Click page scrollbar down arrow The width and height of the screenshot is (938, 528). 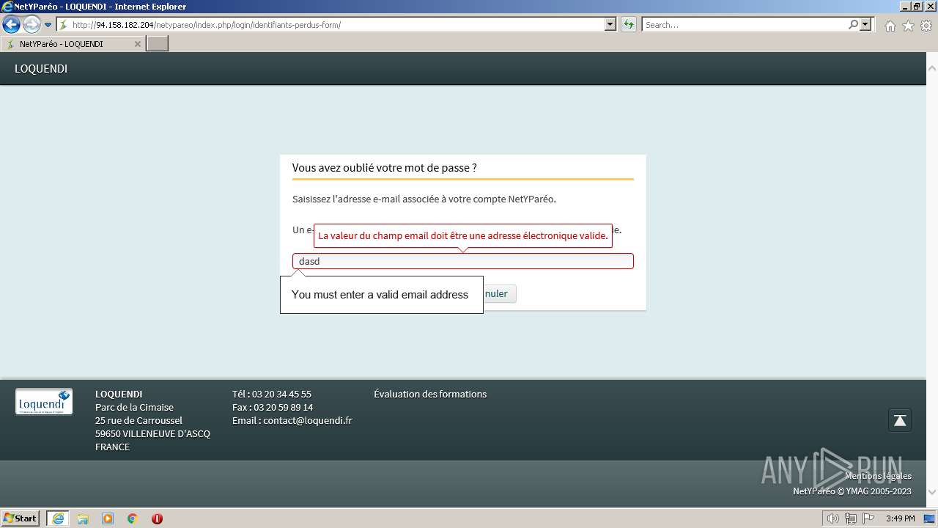932,492
